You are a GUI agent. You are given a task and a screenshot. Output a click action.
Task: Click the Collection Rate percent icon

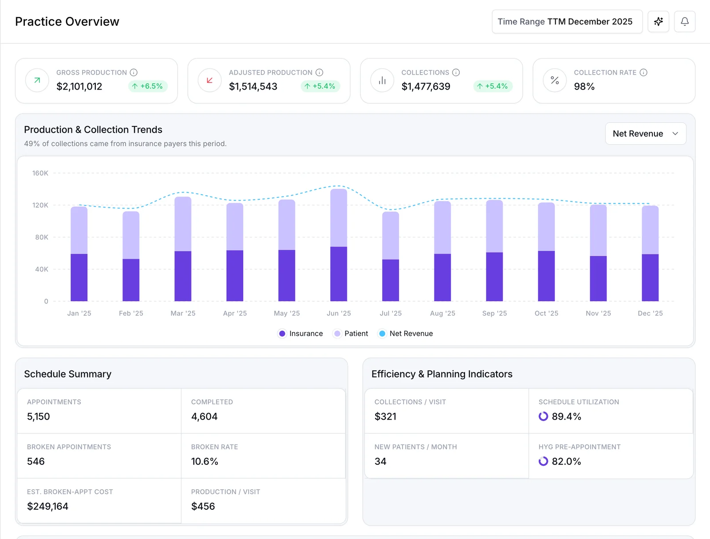[x=555, y=80]
